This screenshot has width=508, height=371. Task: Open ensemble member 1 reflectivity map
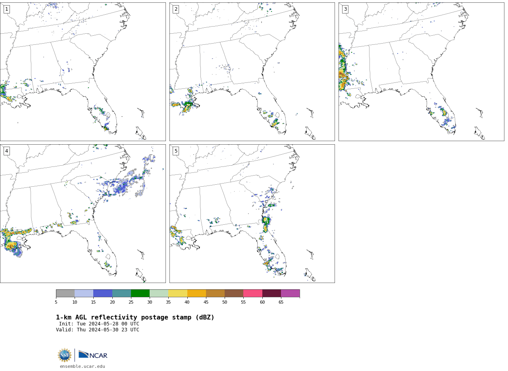(x=83, y=72)
